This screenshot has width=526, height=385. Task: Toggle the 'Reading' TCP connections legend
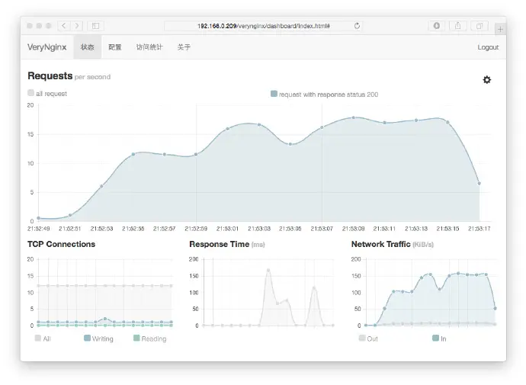(x=149, y=338)
